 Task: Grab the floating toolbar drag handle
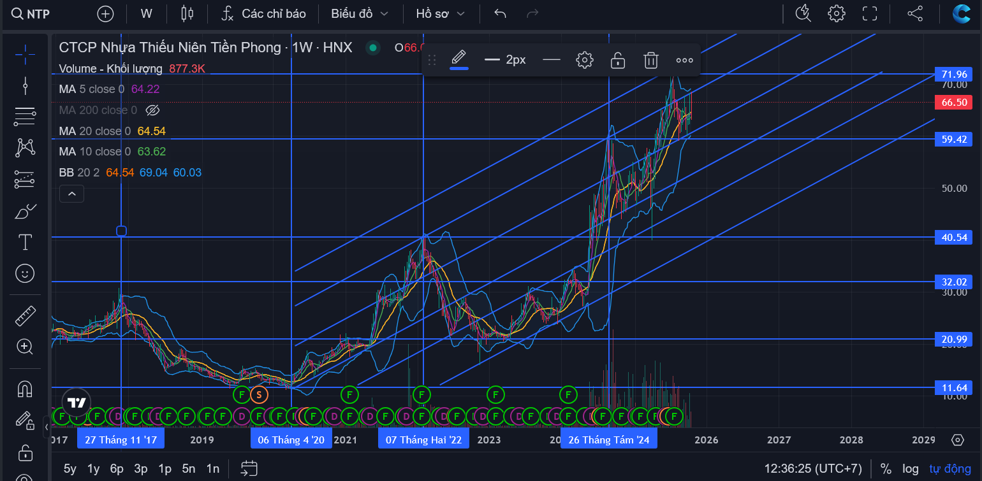pos(432,60)
